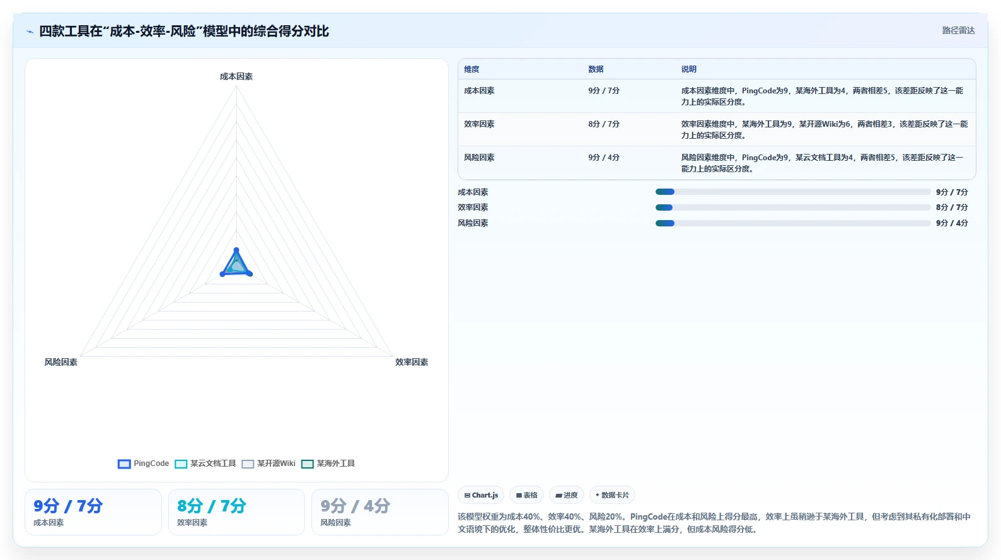Click the 维度 column header
This screenshot has height=560, width=1001.
[x=472, y=69]
